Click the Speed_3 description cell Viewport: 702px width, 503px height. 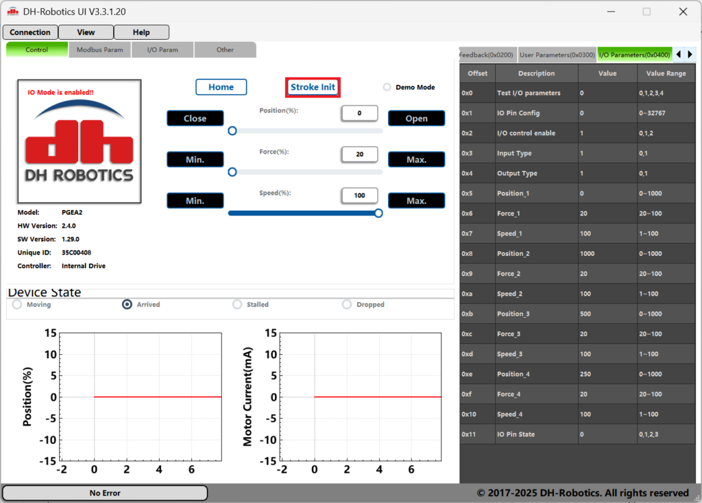[536, 354]
